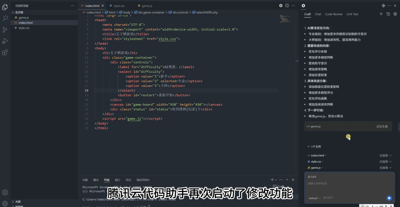The image size is (400, 207).
Task: Open the Run and Debug view
Action: (5, 41)
